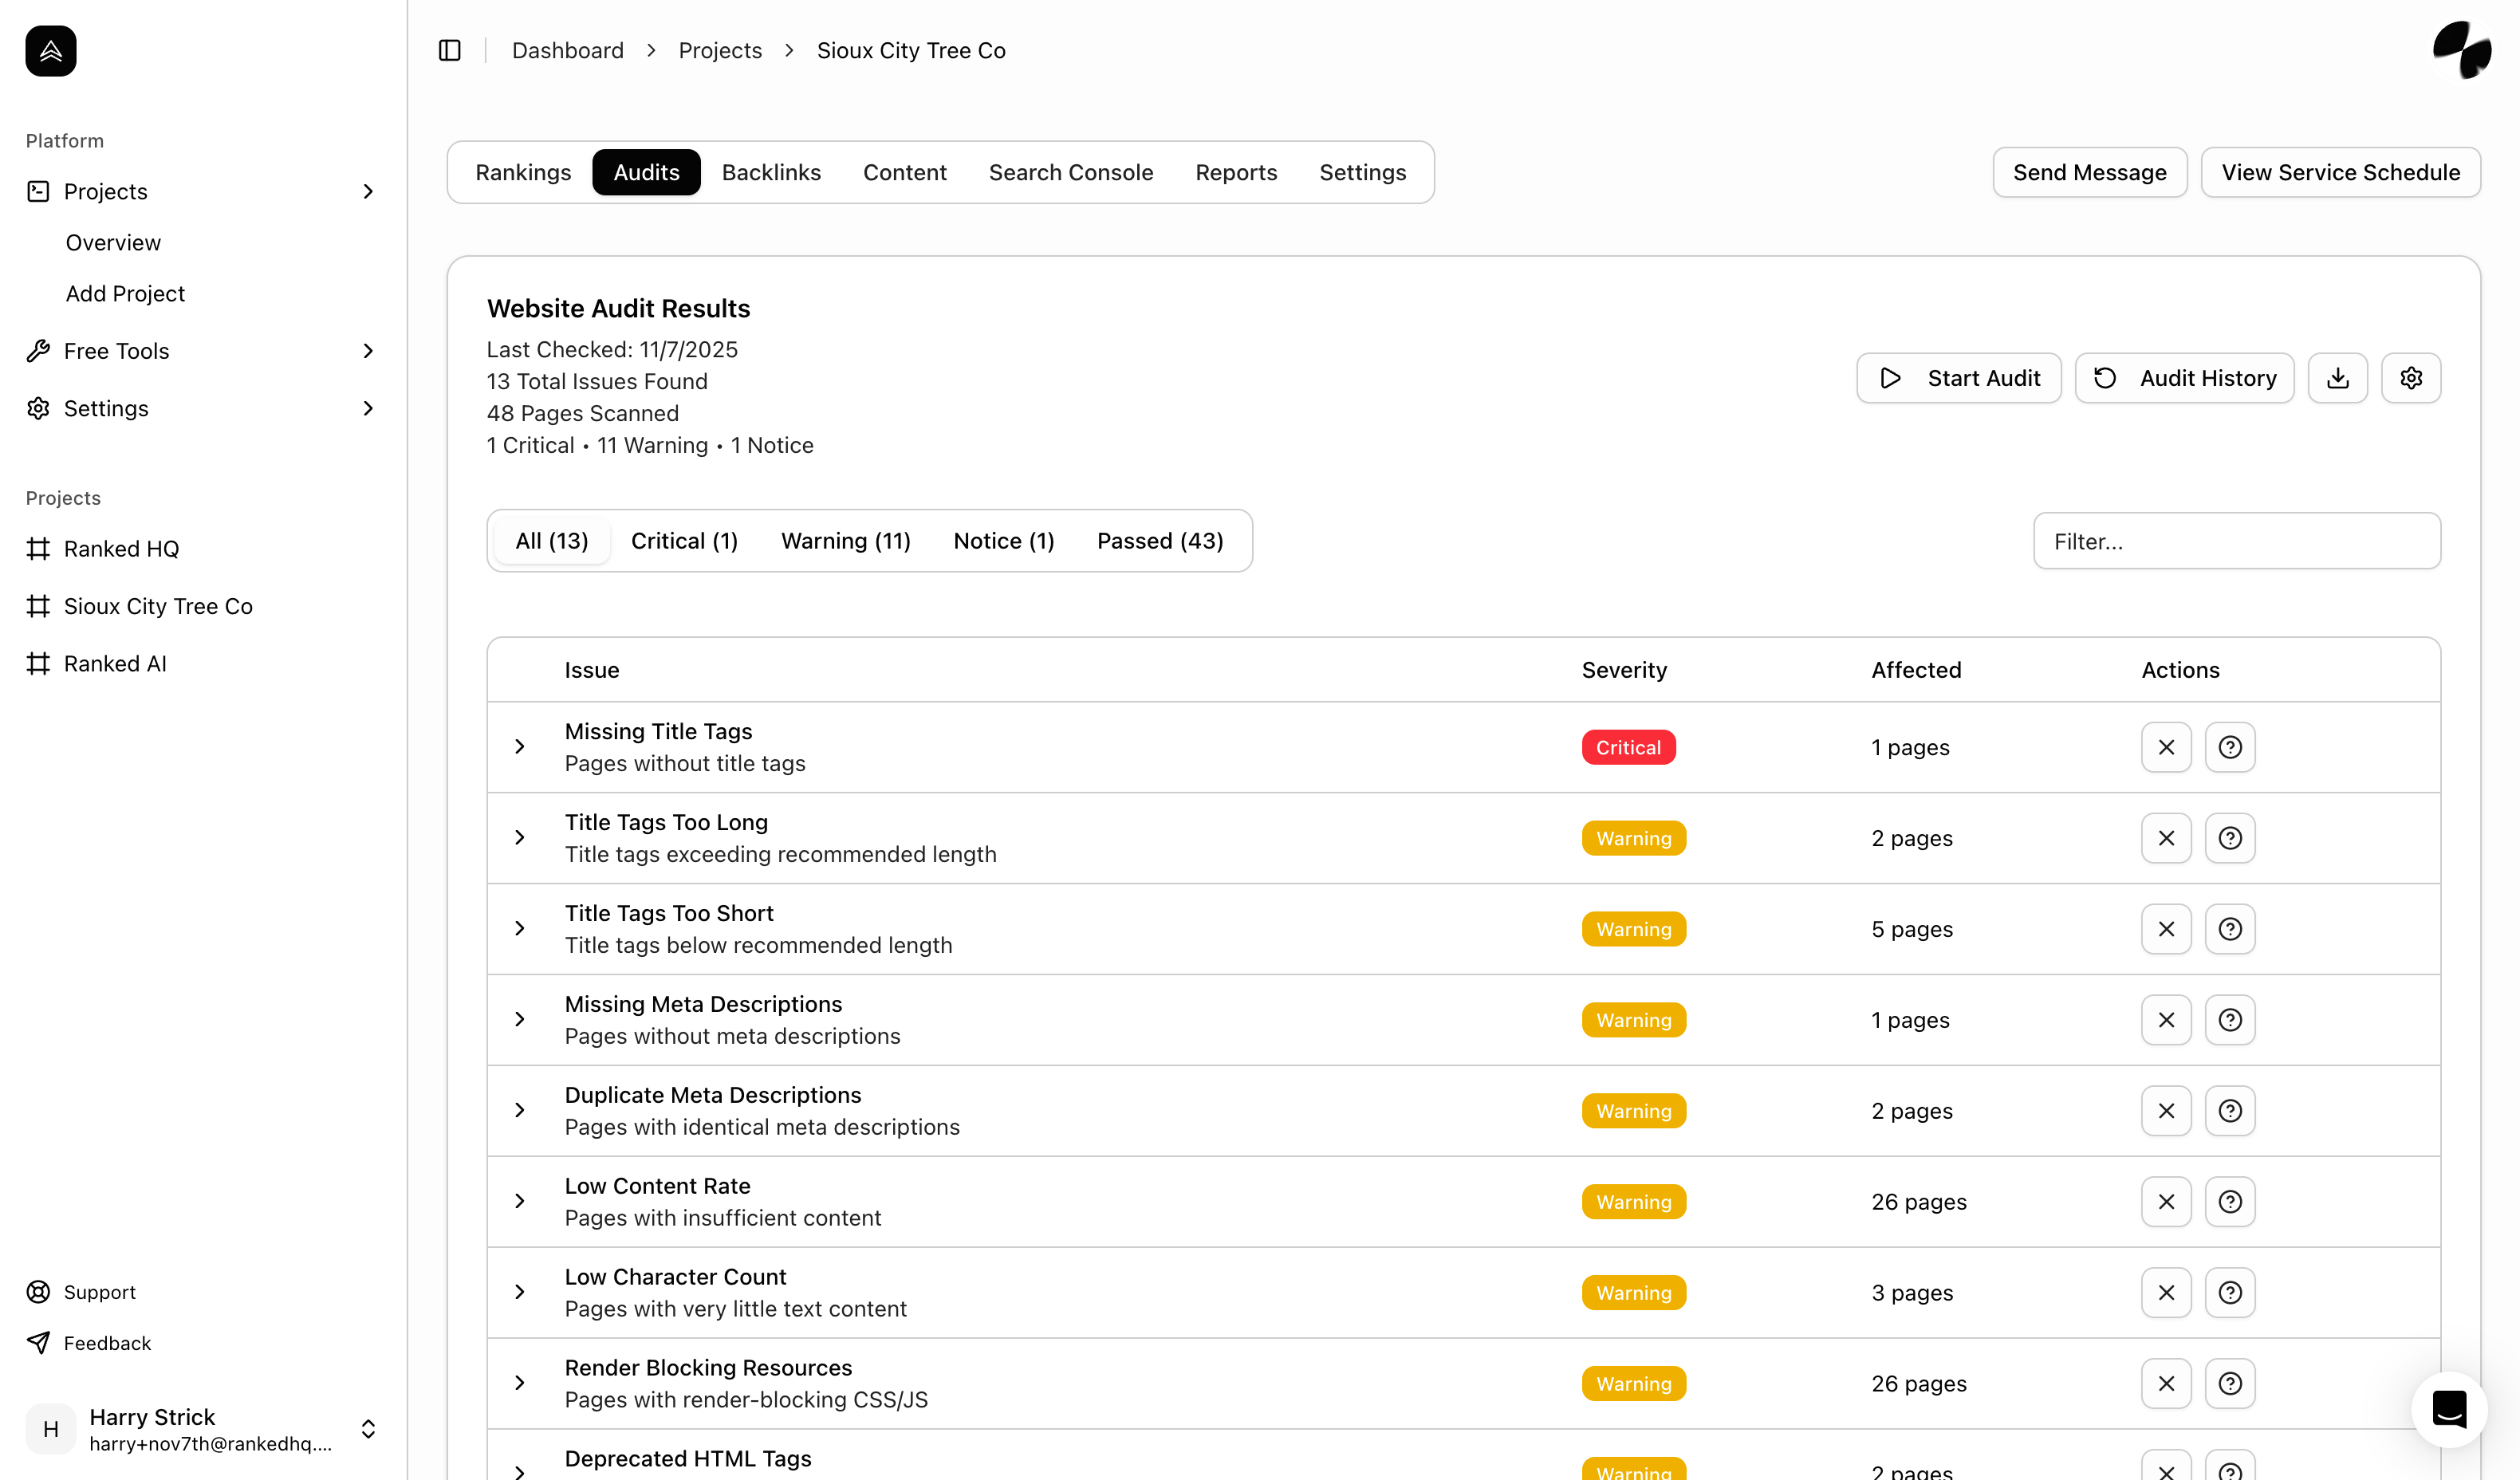Click the Ranked logo in sidebar
The width and height of the screenshot is (2520, 1480).
click(x=51, y=51)
